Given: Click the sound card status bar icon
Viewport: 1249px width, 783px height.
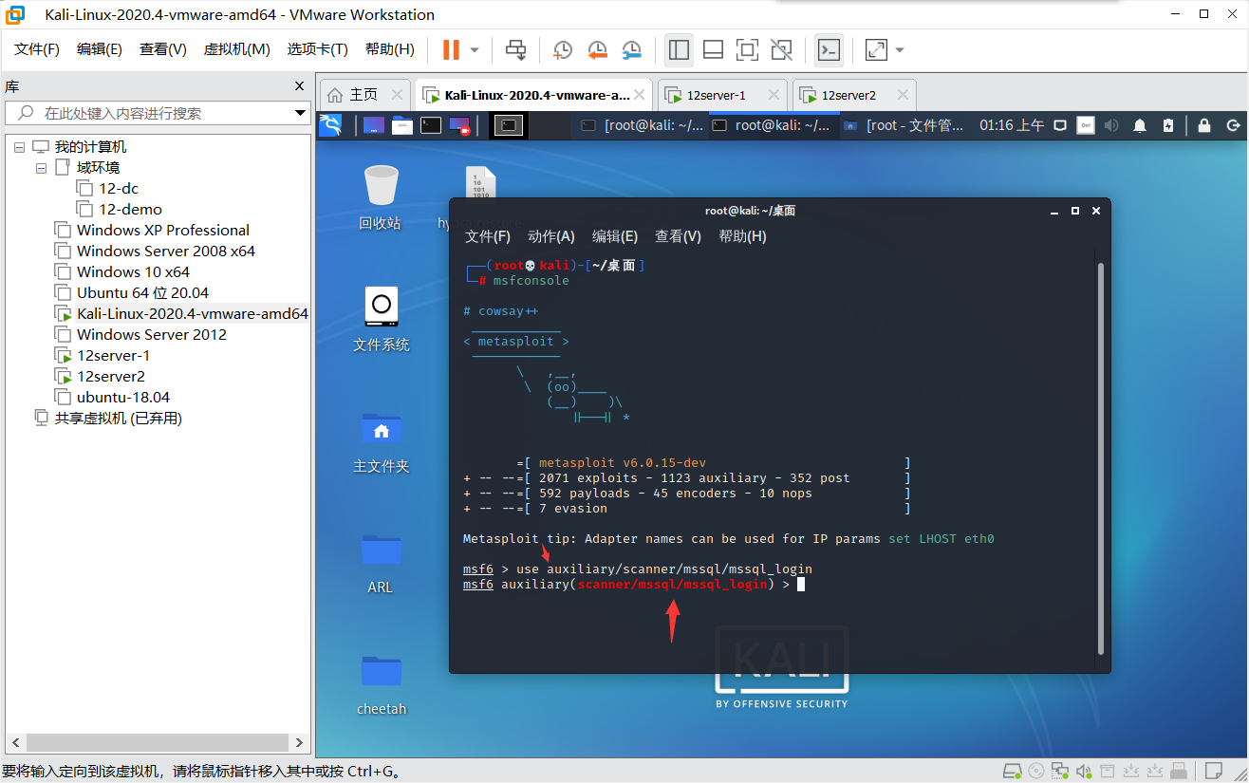Looking at the screenshot, I should (x=1083, y=770).
